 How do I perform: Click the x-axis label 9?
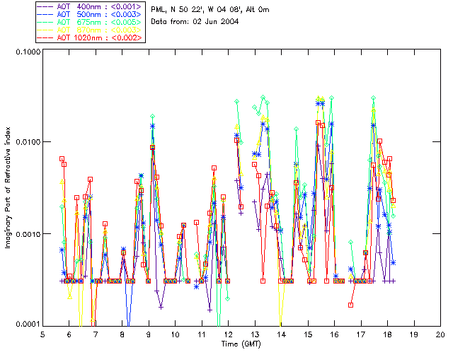point(149,334)
